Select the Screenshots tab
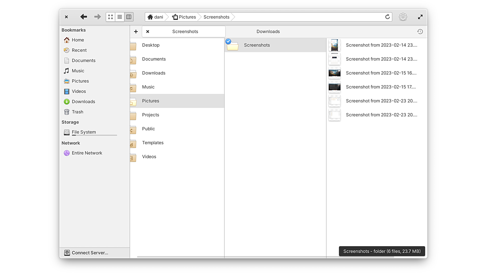This screenshot has width=487, height=273. (x=185, y=32)
